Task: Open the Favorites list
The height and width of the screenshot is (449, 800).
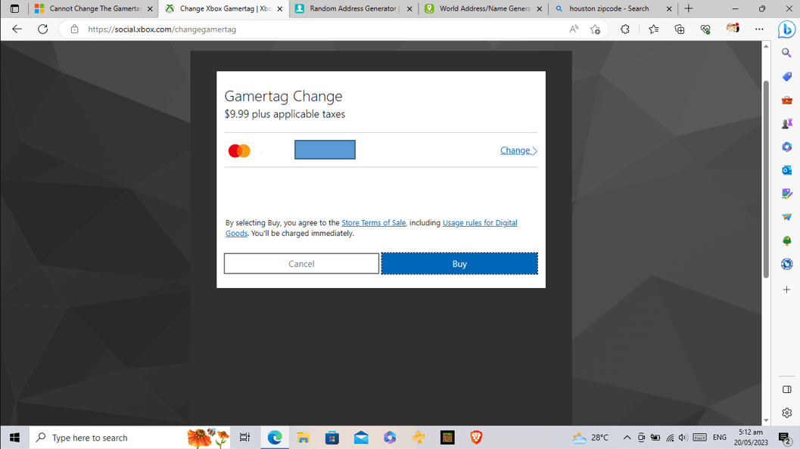Action: pos(654,29)
